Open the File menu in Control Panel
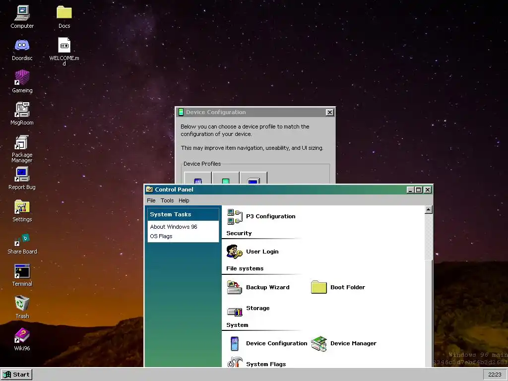The image size is (508, 381). (151, 200)
